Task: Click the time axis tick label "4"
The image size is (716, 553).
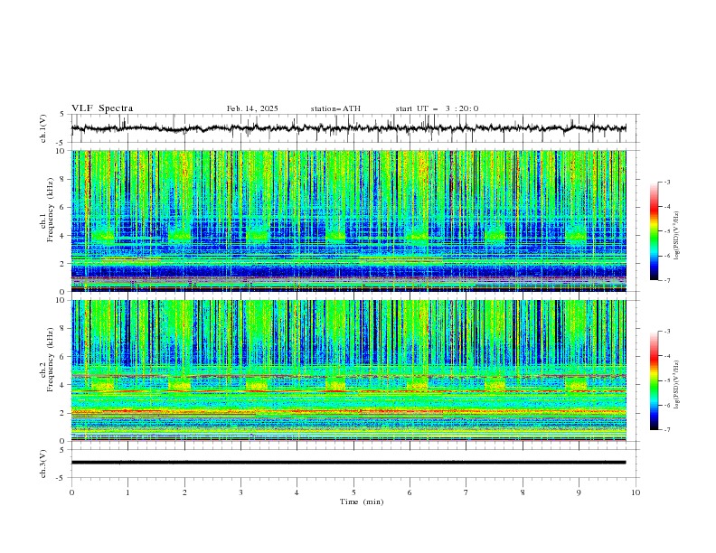Action: [297, 492]
